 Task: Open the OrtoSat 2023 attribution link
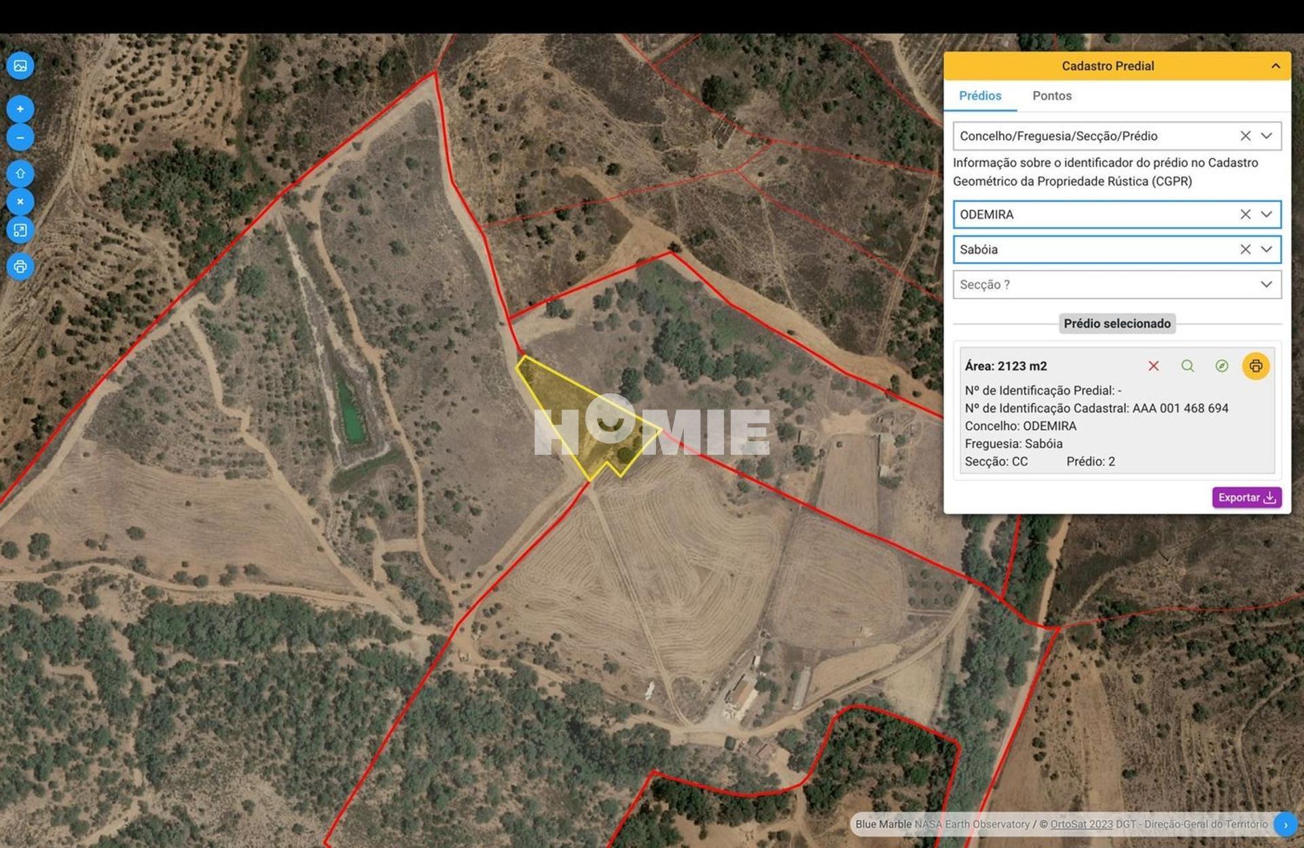pos(1081,824)
